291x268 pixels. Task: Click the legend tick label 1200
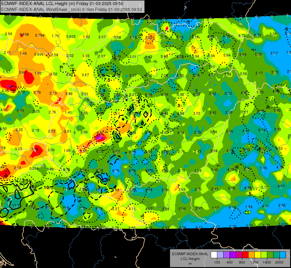254,262
